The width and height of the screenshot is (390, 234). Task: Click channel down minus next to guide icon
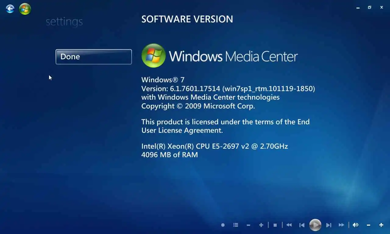(x=248, y=225)
